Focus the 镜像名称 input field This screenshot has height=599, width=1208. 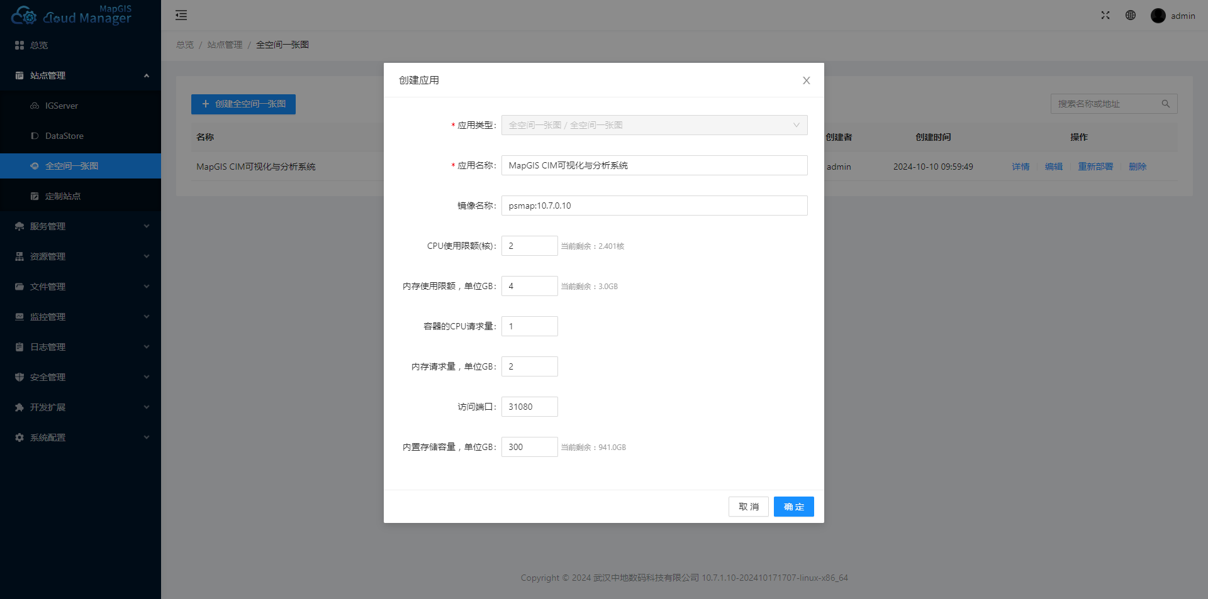coord(654,206)
